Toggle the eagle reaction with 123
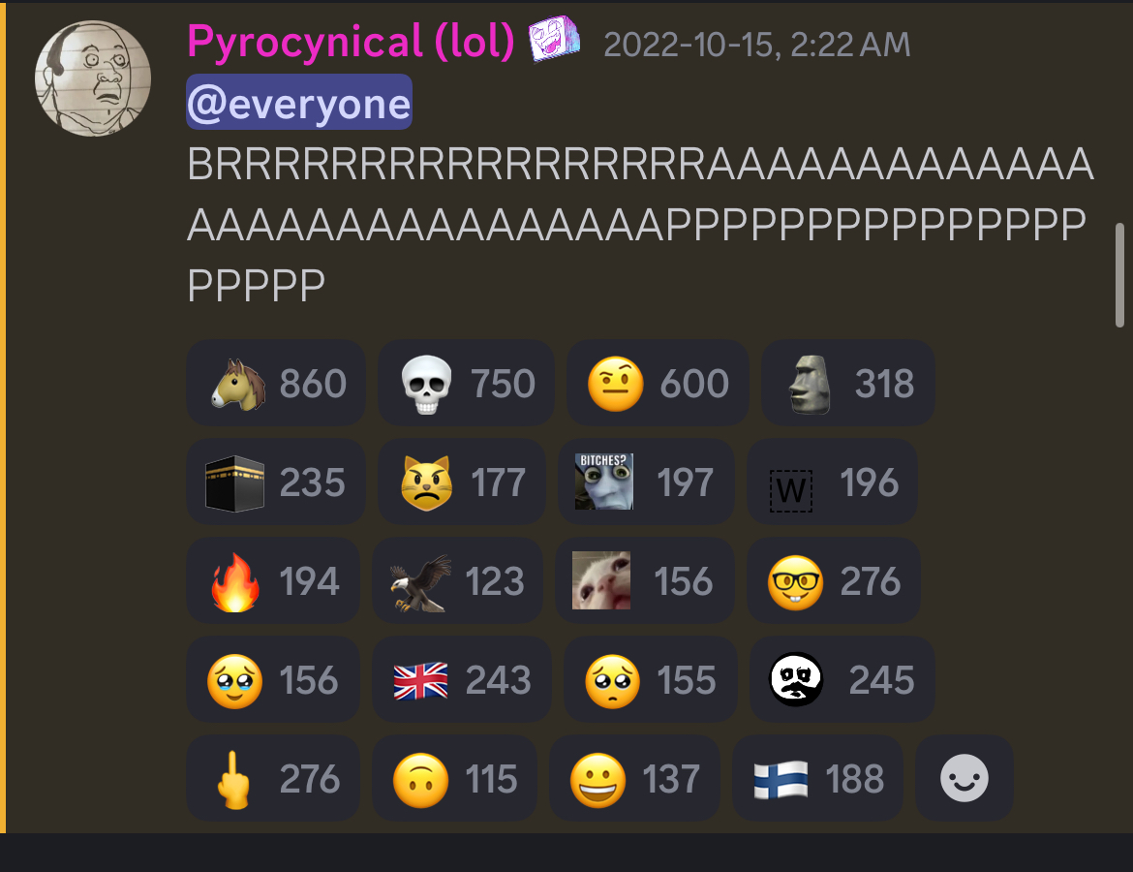This screenshot has height=872, width=1133. (457, 580)
